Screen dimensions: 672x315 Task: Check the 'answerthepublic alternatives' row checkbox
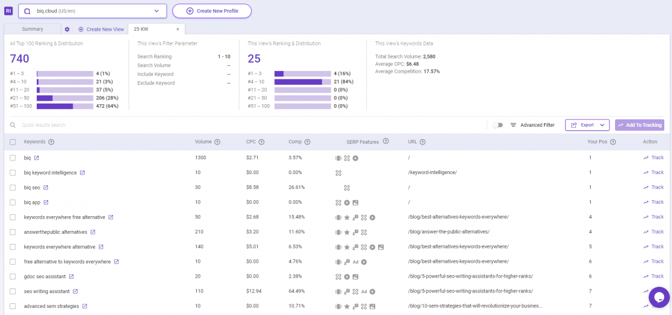[13, 232]
